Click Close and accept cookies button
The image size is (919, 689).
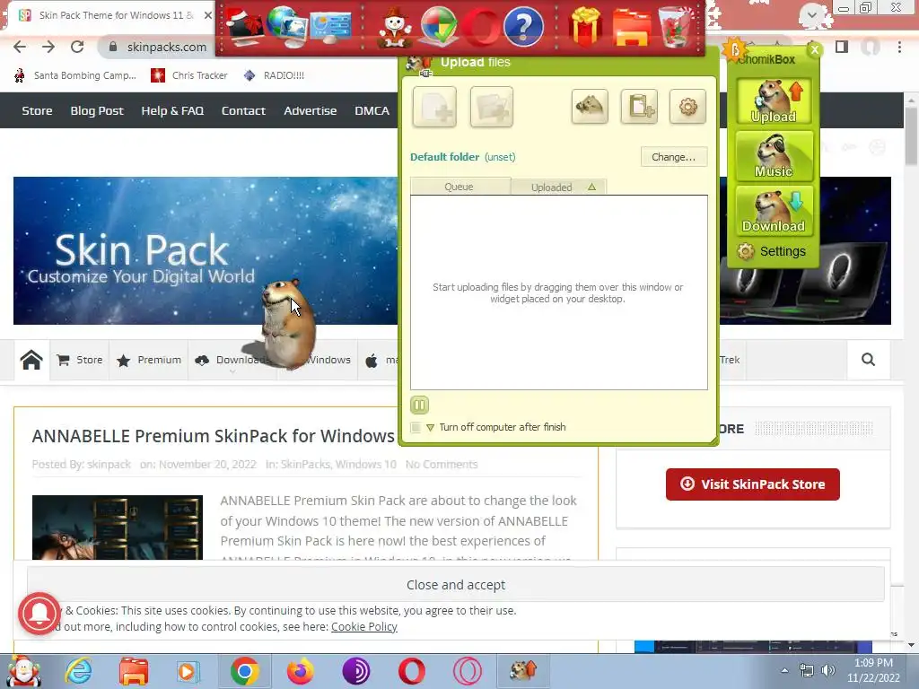tap(455, 585)
